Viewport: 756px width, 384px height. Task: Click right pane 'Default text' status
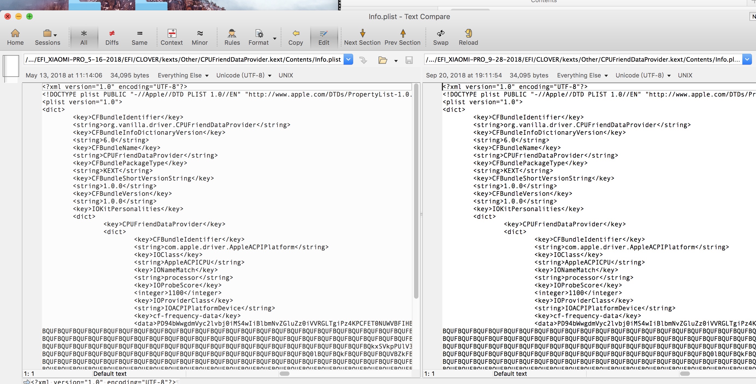(x=510, y=374)
